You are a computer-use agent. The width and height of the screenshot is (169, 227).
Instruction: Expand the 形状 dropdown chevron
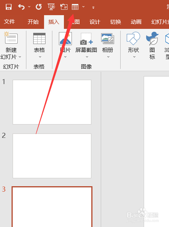pyautogui.click(x=134, y=57)
